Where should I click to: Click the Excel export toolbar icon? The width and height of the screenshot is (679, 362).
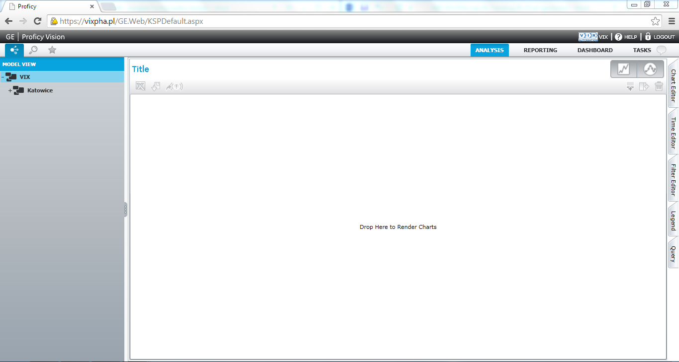pyautogui.click(x=141, y=86)
